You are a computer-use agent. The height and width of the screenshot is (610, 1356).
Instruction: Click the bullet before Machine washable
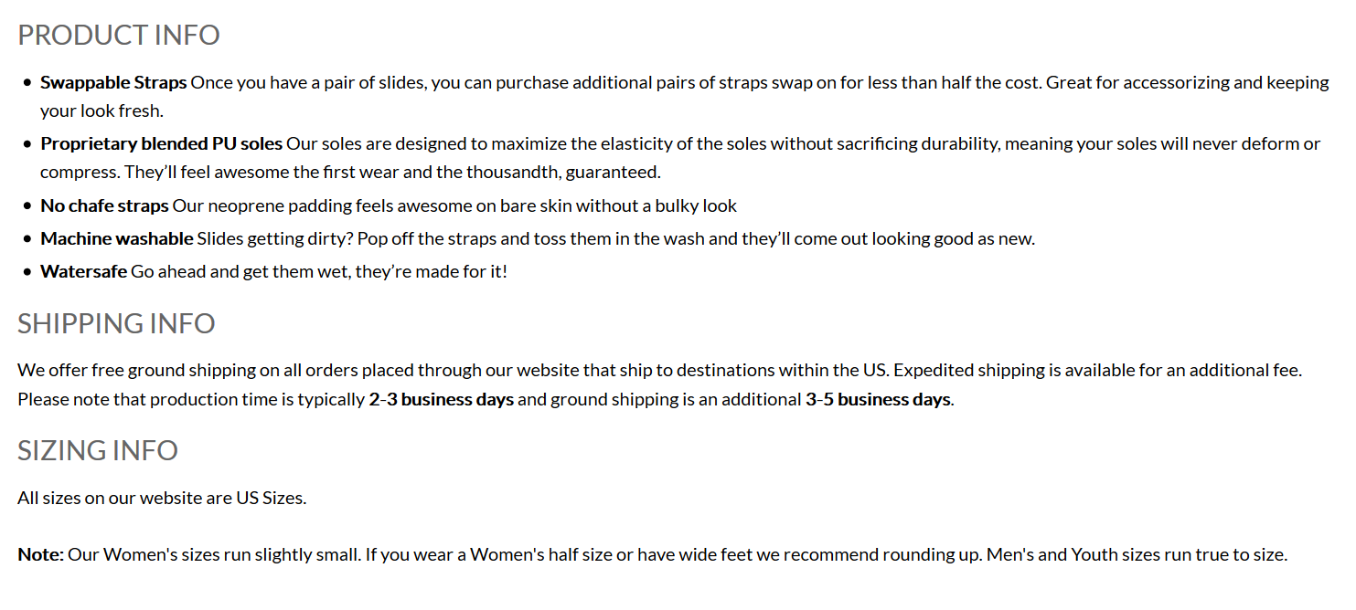coord(27,239)
